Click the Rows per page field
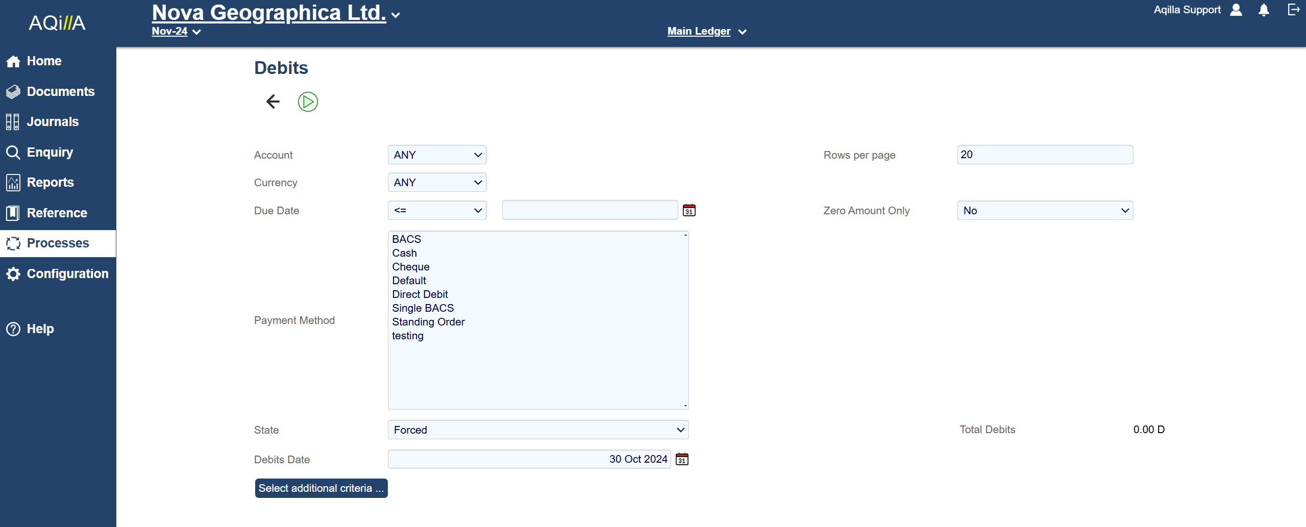Image resolution: width=1306 pixels, height=527 pixels. (x=1045, y=155)
